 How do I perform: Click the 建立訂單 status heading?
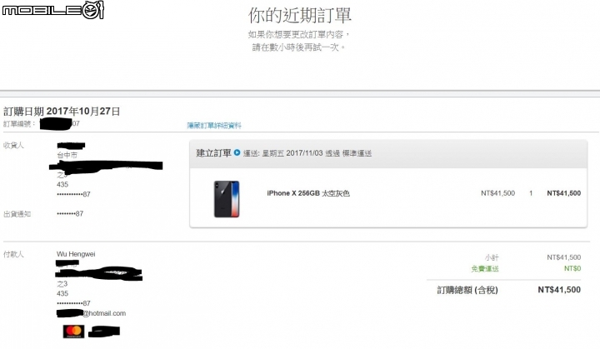pos(213,153)
